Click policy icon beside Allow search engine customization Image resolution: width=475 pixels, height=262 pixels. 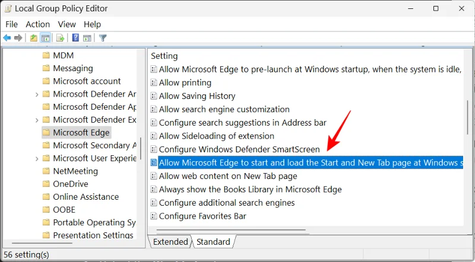(154, 109)
